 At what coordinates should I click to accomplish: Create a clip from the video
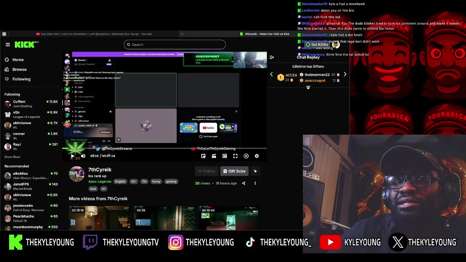(214, 156)
